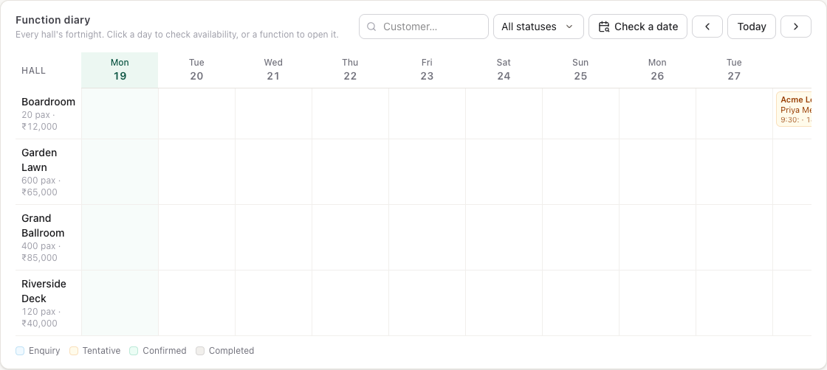Go to previous fortnight with left chevron
This screenshot has width=827, height=370.
click(707, 27)
